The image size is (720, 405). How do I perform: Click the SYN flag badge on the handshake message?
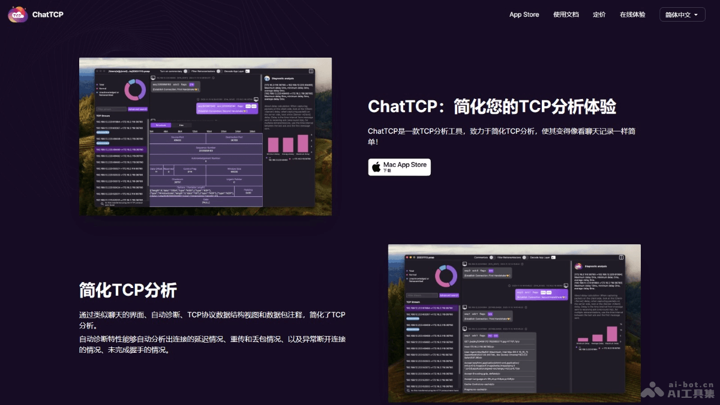click(x=192, y=85)
